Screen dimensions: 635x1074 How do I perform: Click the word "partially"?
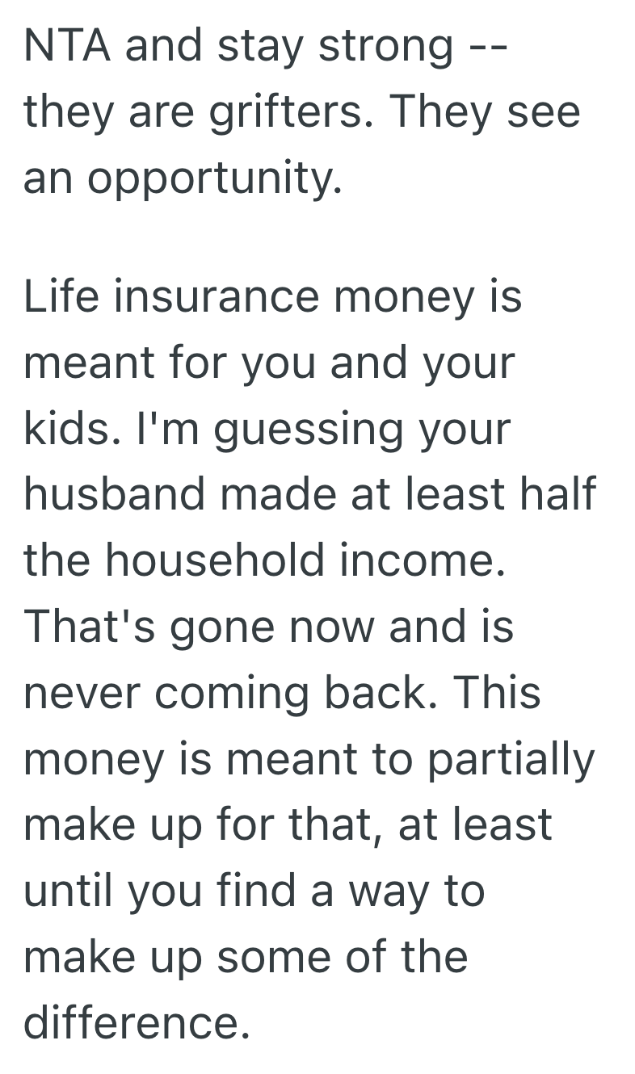(x=511, y=759)
